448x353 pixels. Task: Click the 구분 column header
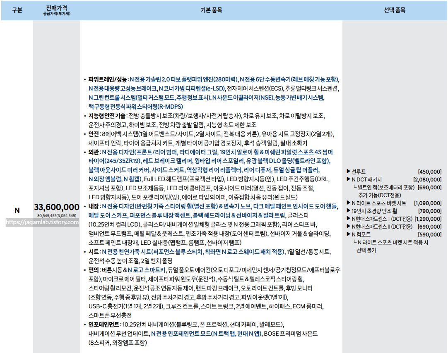coord(17,10)
